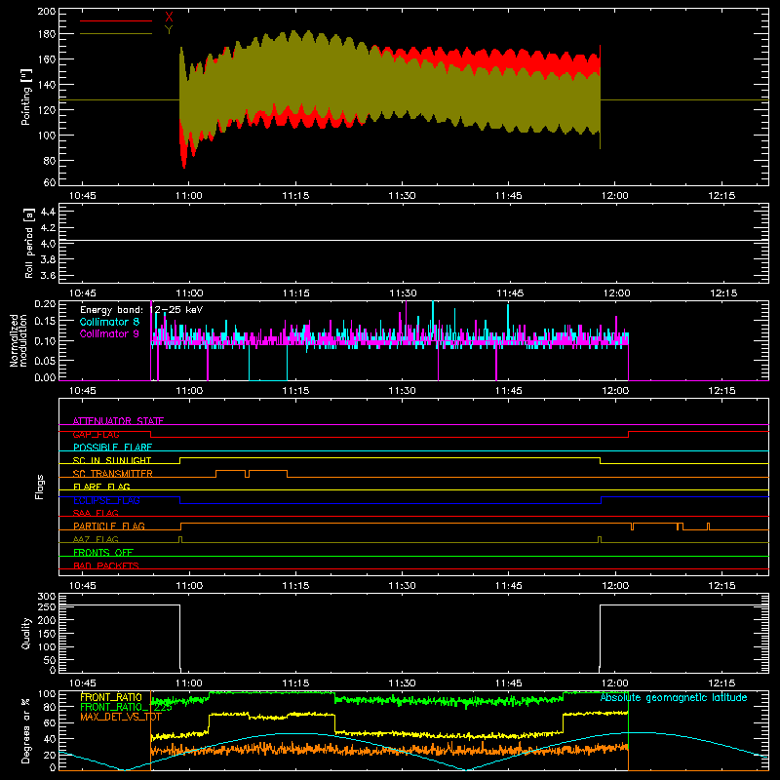
Task: Click the 11:15 label under Quality plot
Action: [295, 683]
